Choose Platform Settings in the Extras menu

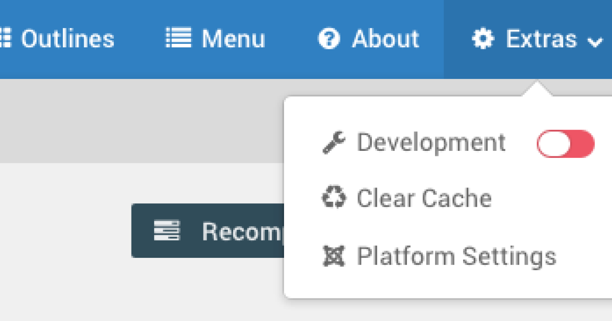[456, 256]
